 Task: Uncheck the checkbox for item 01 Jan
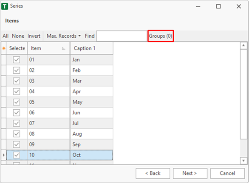pos(17,60)
